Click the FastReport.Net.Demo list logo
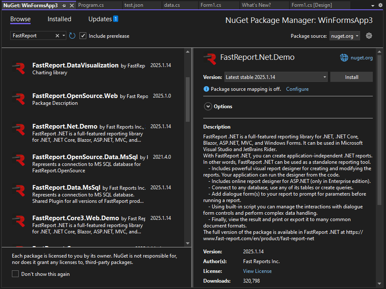 [x=19, y=129]
